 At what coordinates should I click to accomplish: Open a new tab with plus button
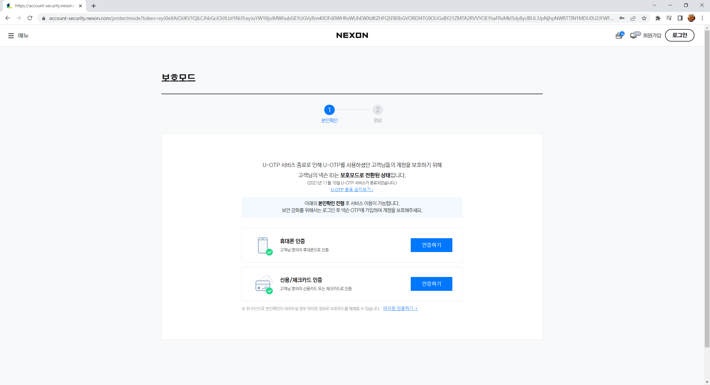tap(93, 6)
